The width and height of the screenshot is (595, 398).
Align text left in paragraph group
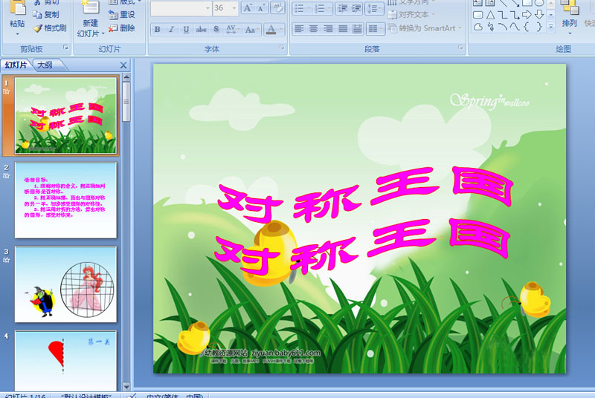[x=299, y=29]
